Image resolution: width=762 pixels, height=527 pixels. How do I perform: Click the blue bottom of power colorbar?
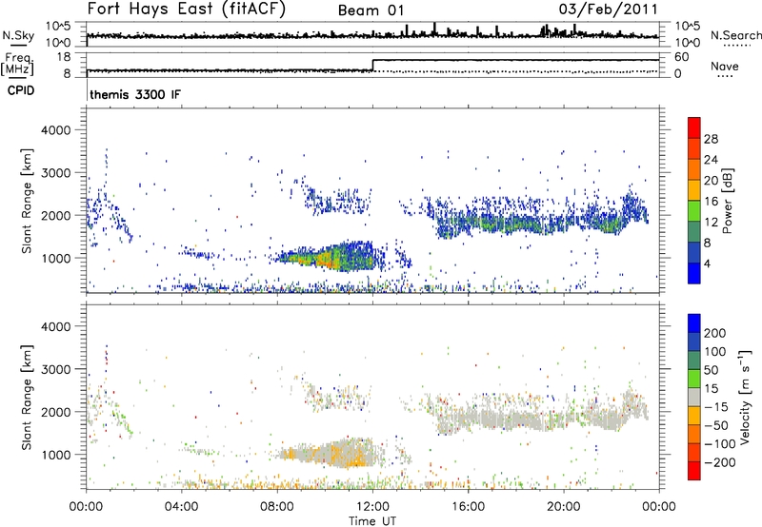click(694, 273)
